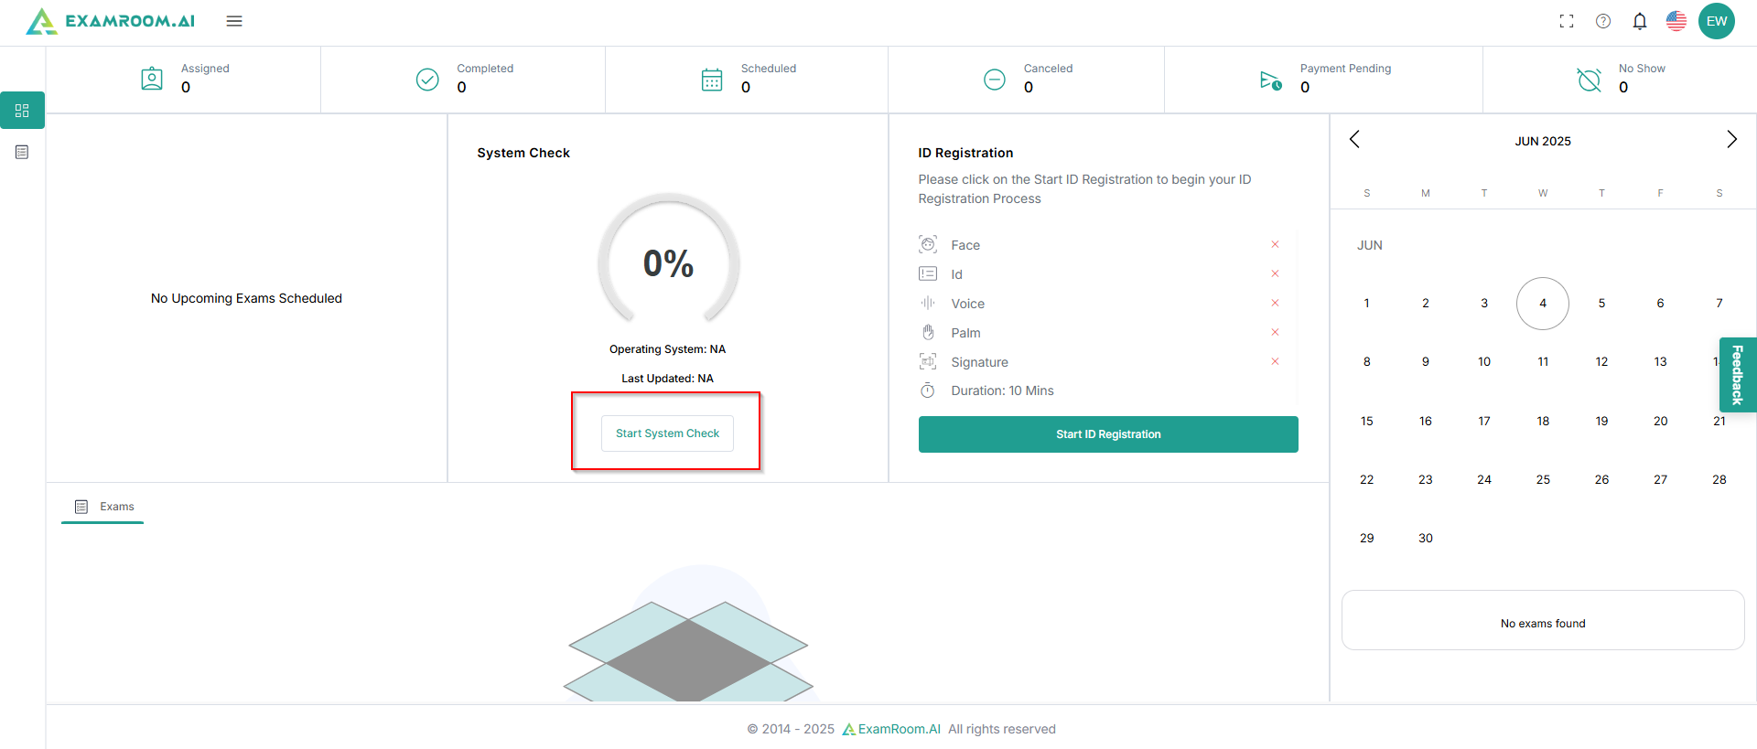The height and width of the screenshot is (749, 1757).
Task: Select the dashboard grid sidebar icon
Action: 22,111
